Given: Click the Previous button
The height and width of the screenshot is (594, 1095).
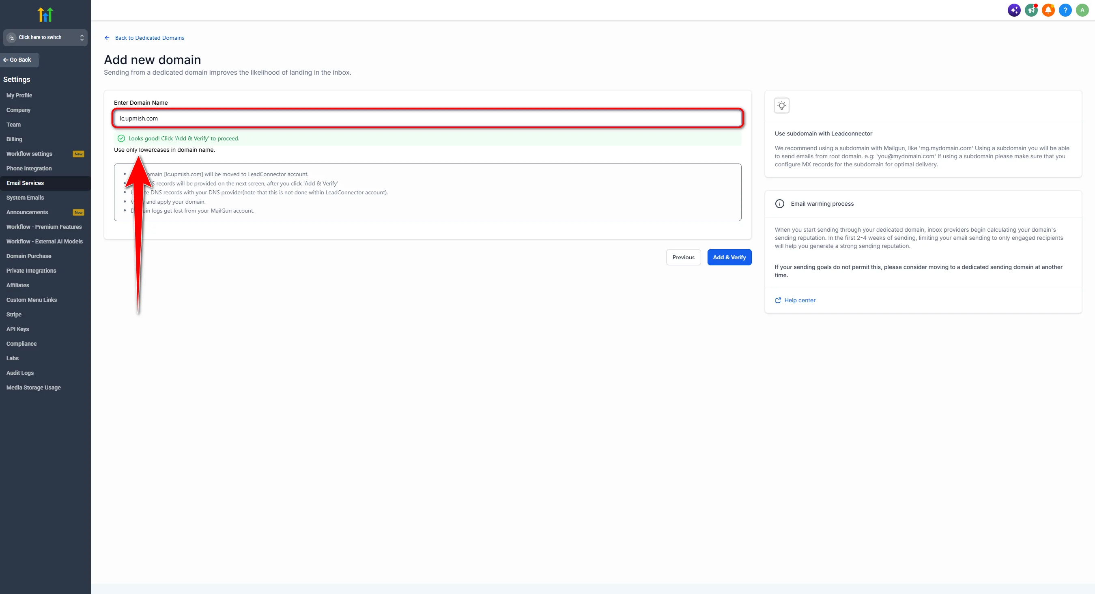Looking at the screenshot, I should (684, 257).
